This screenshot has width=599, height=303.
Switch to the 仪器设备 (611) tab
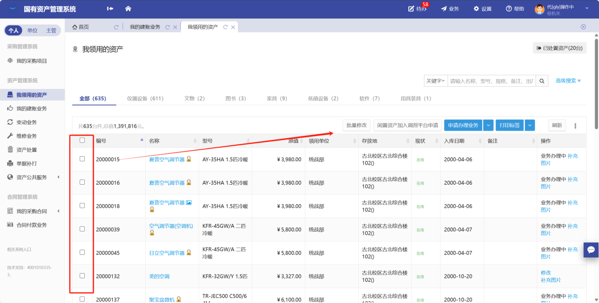(x=145, y=98)
